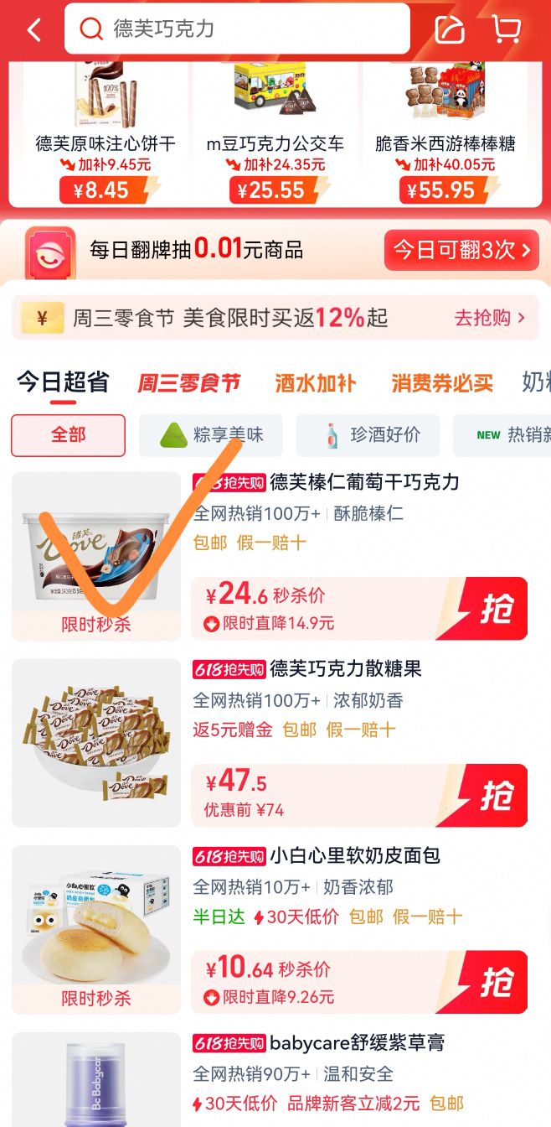Expand 今日可翻3次 arrow button
This screenshot has width=551, height=1127.
pos(461,250)
